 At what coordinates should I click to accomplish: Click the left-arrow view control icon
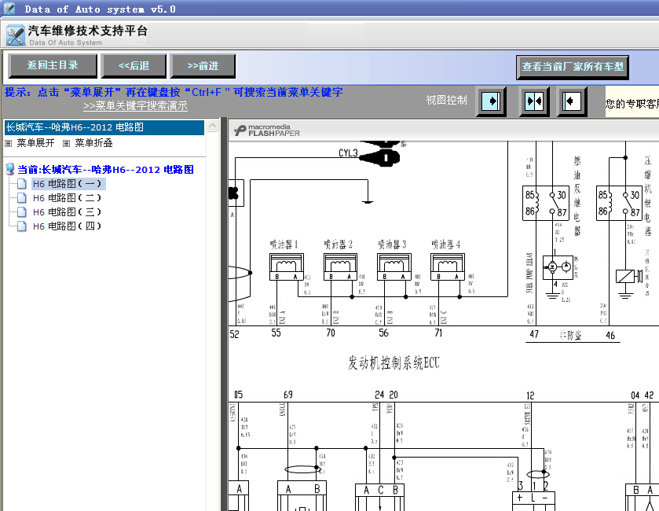[572, 101]
